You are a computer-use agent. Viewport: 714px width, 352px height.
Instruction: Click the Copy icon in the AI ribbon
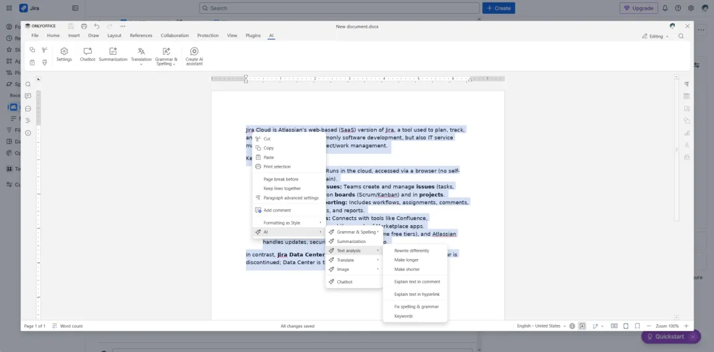32,50
